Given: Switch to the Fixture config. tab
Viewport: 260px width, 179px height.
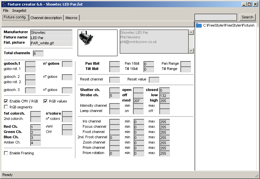Looking at the screenshot, I should point(15,17).
